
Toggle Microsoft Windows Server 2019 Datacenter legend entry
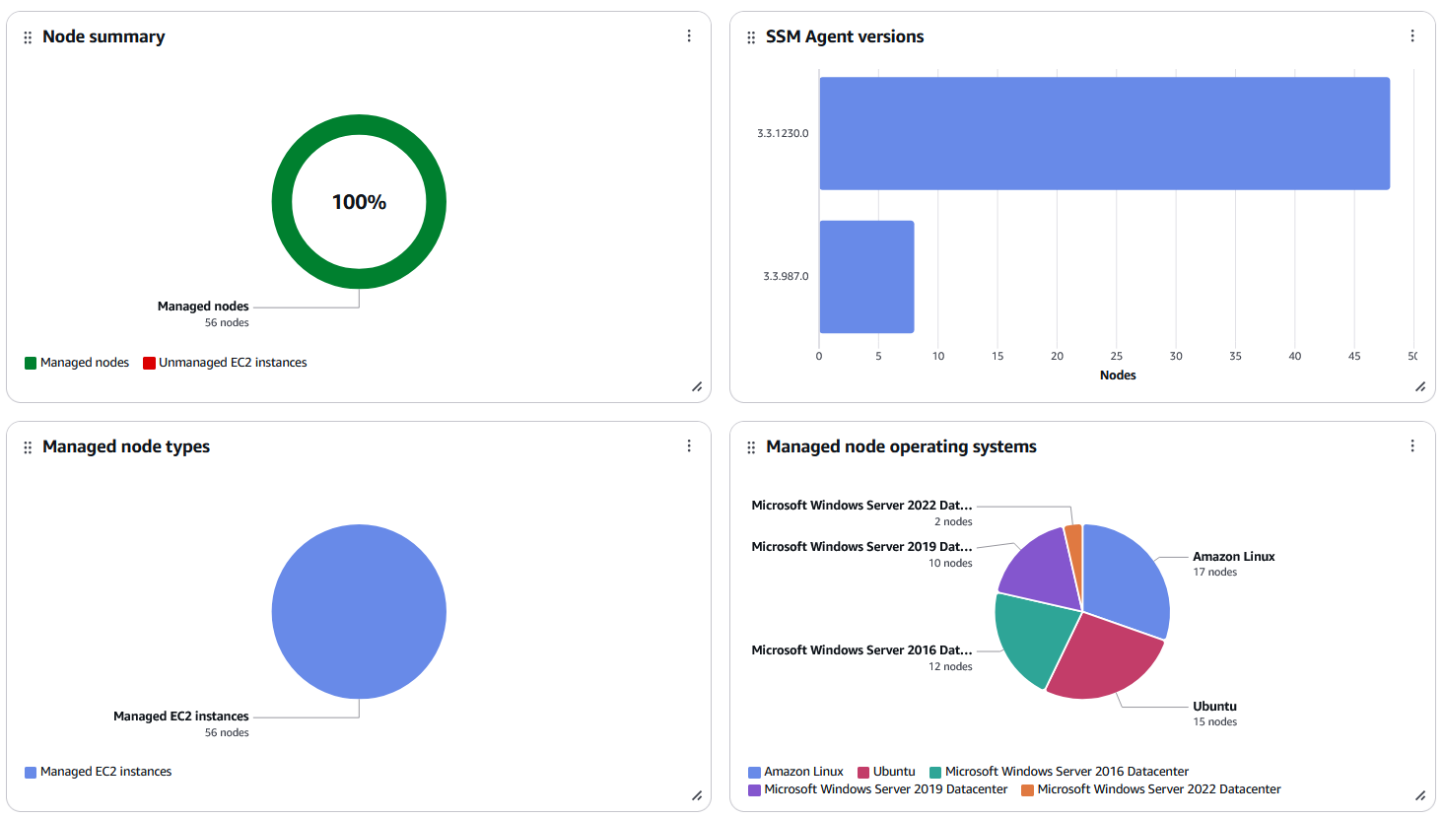[x=877, y=789]
